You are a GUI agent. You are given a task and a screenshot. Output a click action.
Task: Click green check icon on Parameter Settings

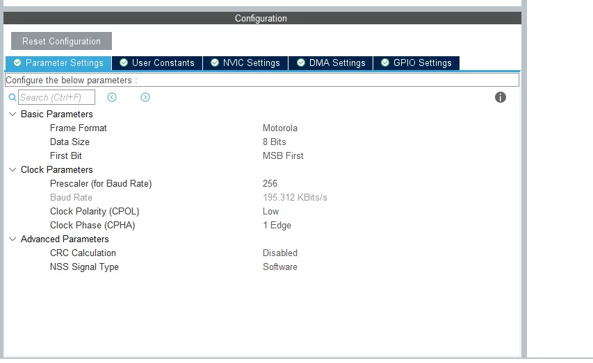(17, 62)
